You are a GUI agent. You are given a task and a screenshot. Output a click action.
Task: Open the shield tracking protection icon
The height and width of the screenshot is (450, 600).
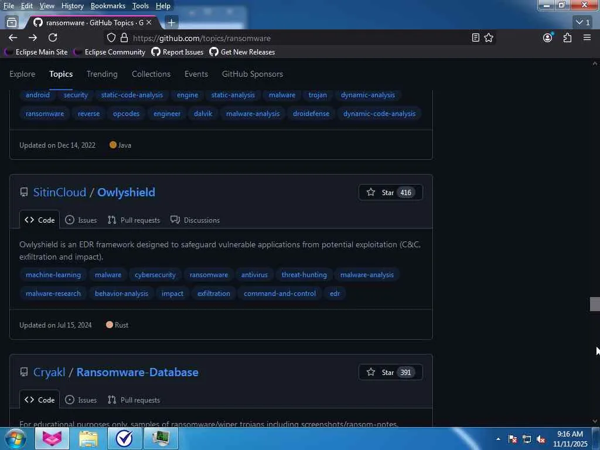click(111, 37)
